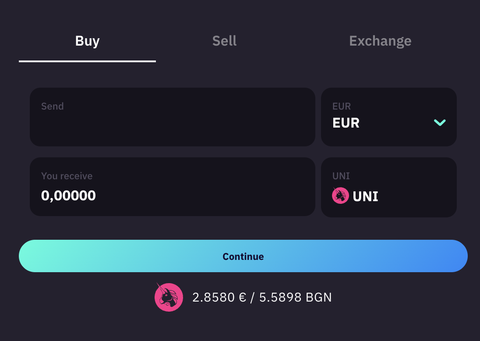Click the 0,00000 receive value
The width and height of the screenshot is (480, 341).
pos(68,195)
